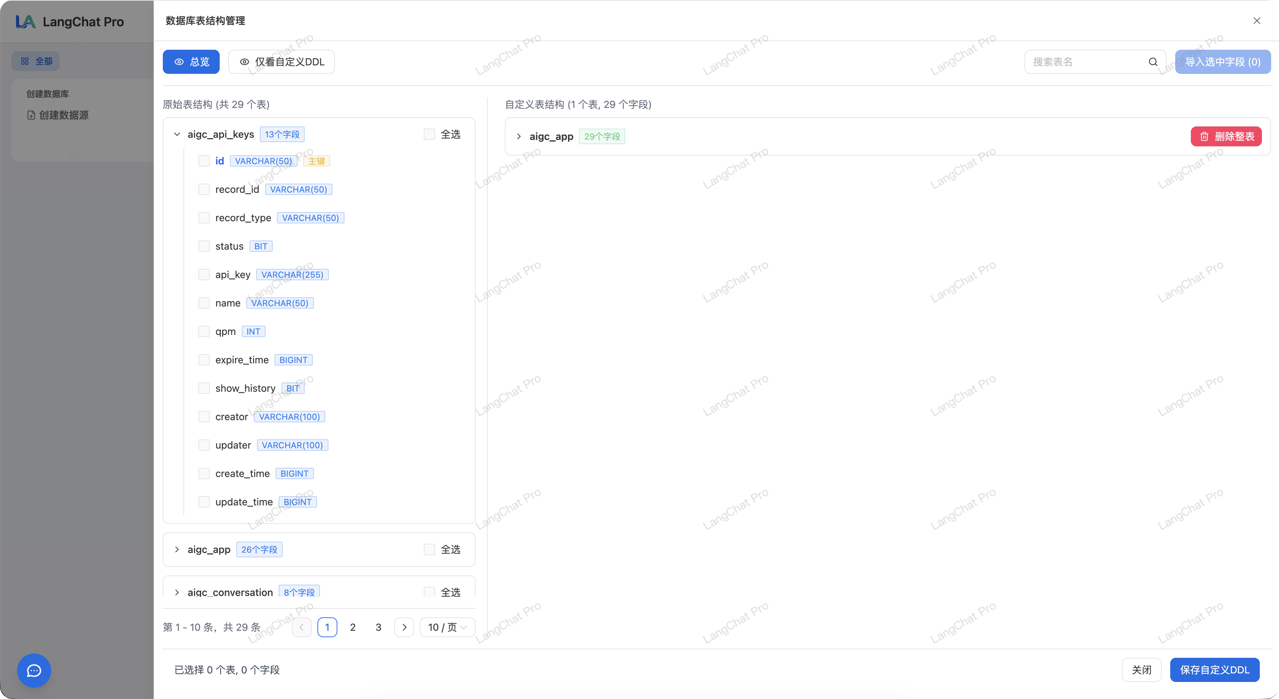The width and height of the screenshot is (1279, 699).
Task: Click the trash icon on 删除整表
Action: (1204, 136)
